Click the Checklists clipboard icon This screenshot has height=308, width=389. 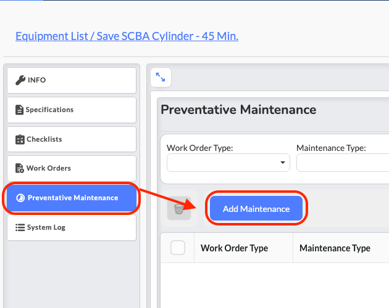point(20,139)
